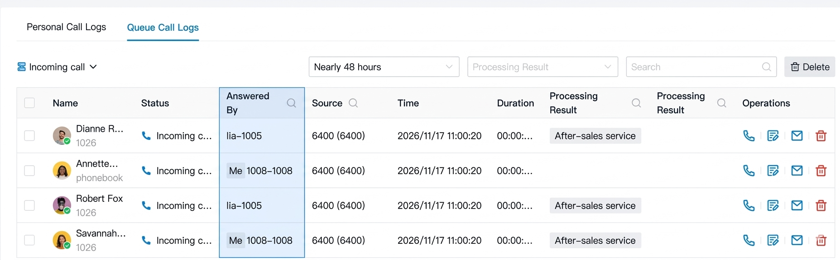Click 1026 under Robert Fox name

(86, 213)
